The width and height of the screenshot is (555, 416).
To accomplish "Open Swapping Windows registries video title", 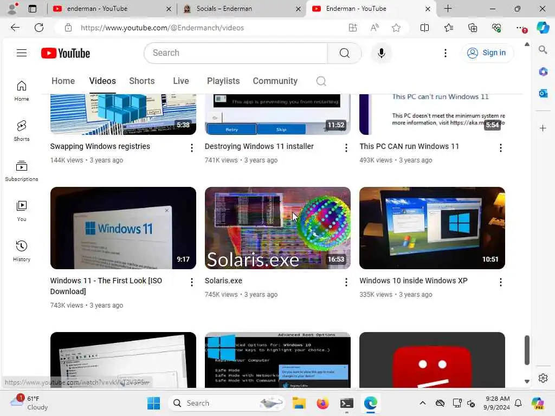I will click(100, 146).
